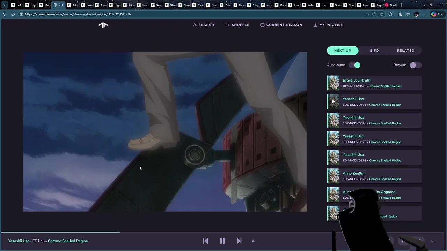The height and width of the screenshot is (251, 447).
Task: Click the ED5 Ai no Zuellni cover thumbnail
Action: click(333, 176)
